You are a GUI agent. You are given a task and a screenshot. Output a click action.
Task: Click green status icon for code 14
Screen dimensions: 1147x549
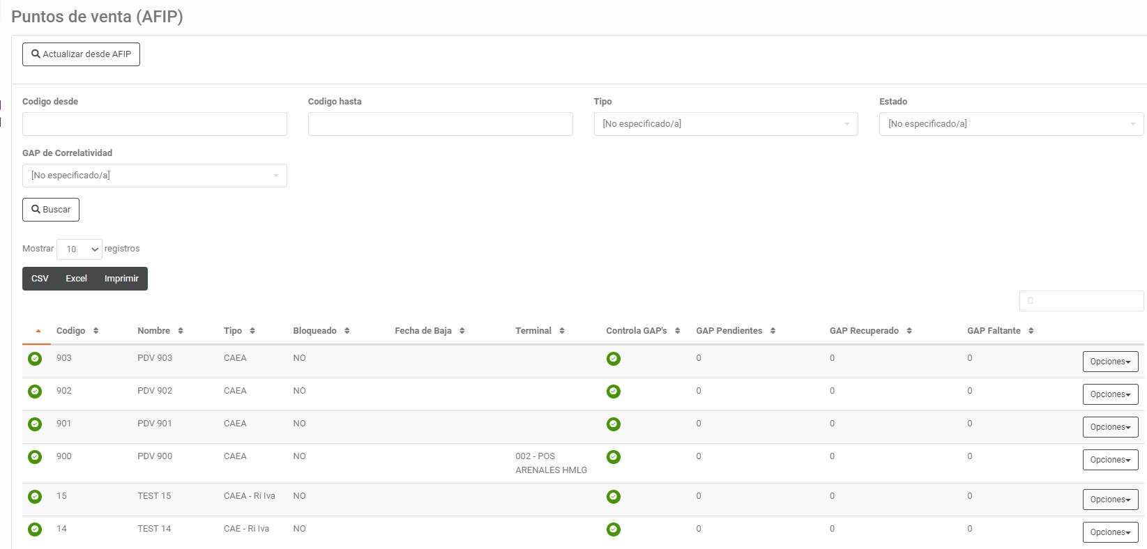click(x=35, y=529)
